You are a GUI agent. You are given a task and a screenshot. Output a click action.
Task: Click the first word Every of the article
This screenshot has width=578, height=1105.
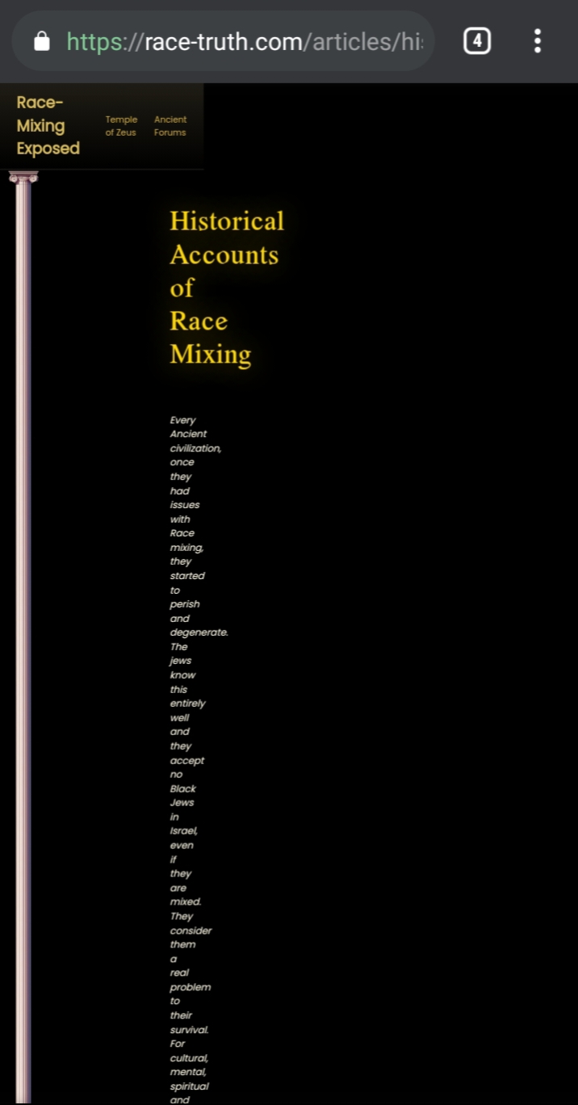[x=182, y=420]
